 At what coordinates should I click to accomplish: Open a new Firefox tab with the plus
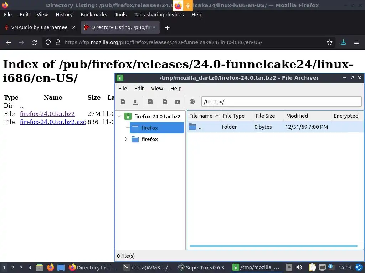click(167, 28)
